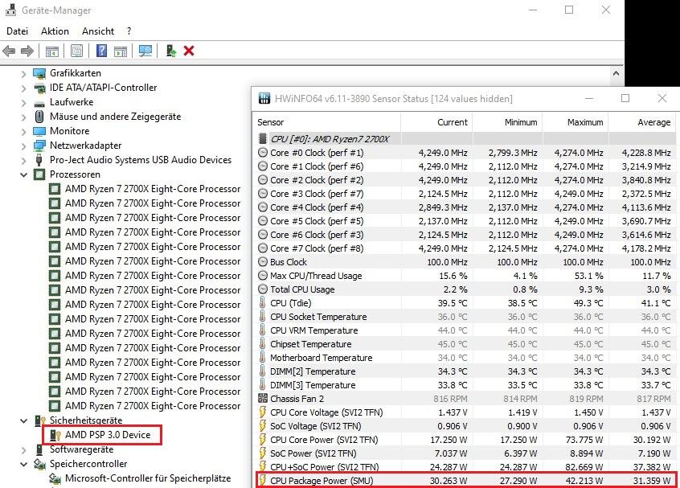The image size is (680, 488).
Task: Click the red X uninstall device icon
Action: [189, 51]
